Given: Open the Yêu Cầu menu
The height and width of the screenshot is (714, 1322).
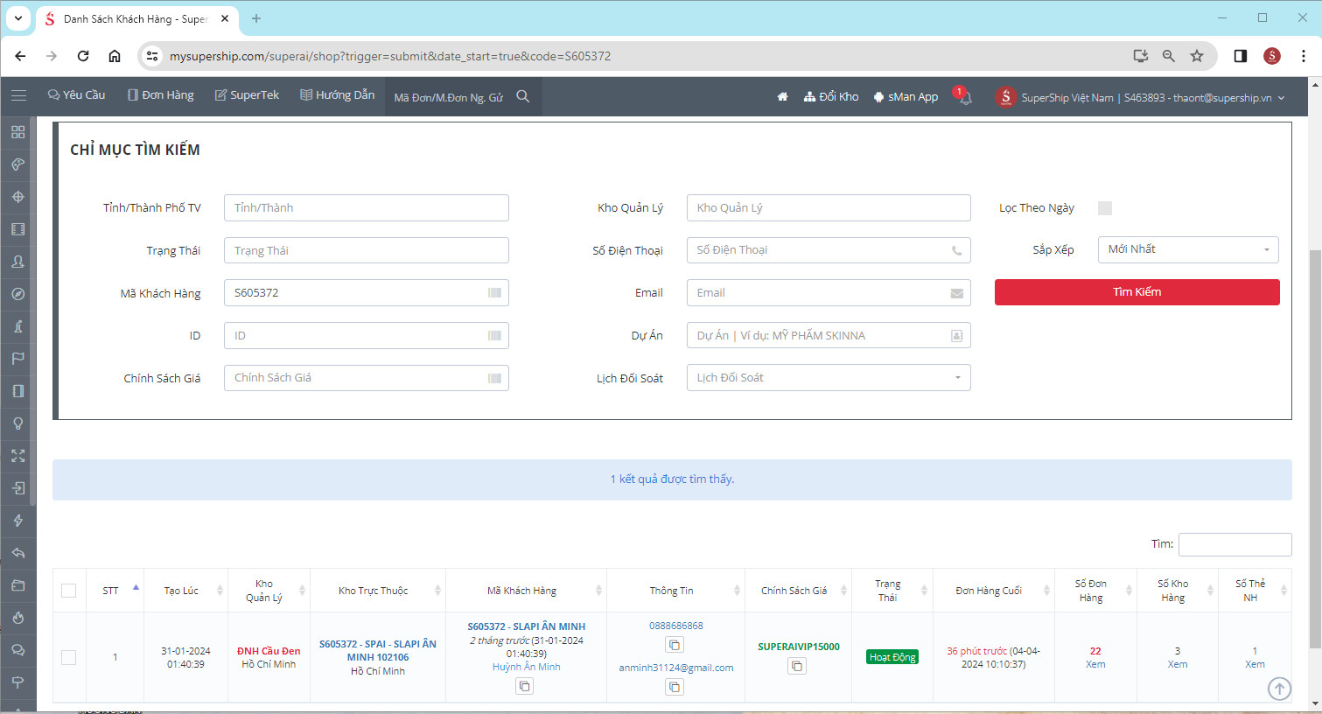Looking at the screenshot, I should click(77, 95).
